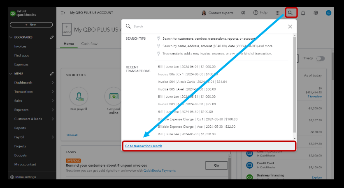The image size is (344, 188).
Task: Expand the Expenses submenu arrow in Menu
Action: coord(53,110)
